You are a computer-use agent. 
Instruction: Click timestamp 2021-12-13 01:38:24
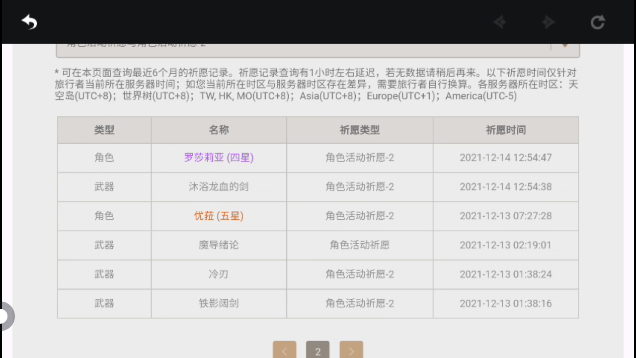tap(506, 274)
